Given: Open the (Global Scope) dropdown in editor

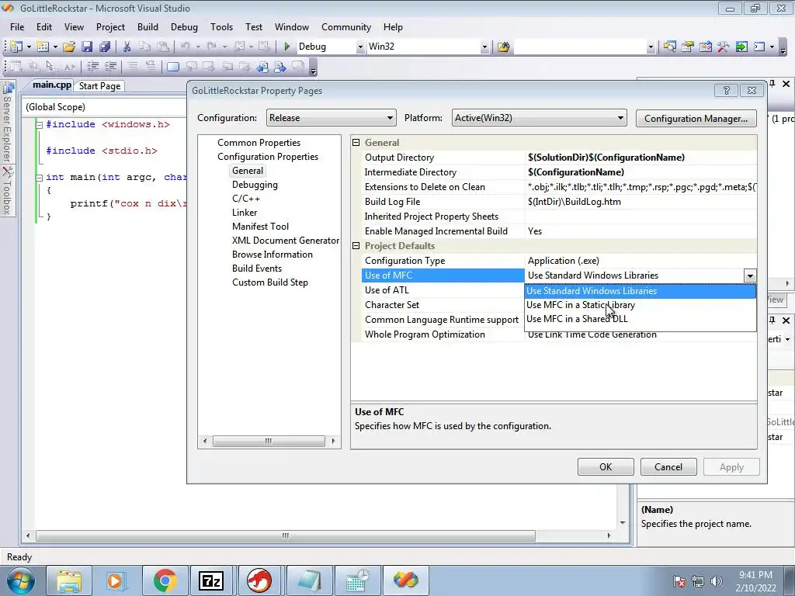Looking at the screenshot, I should click(x=106, y=107).
